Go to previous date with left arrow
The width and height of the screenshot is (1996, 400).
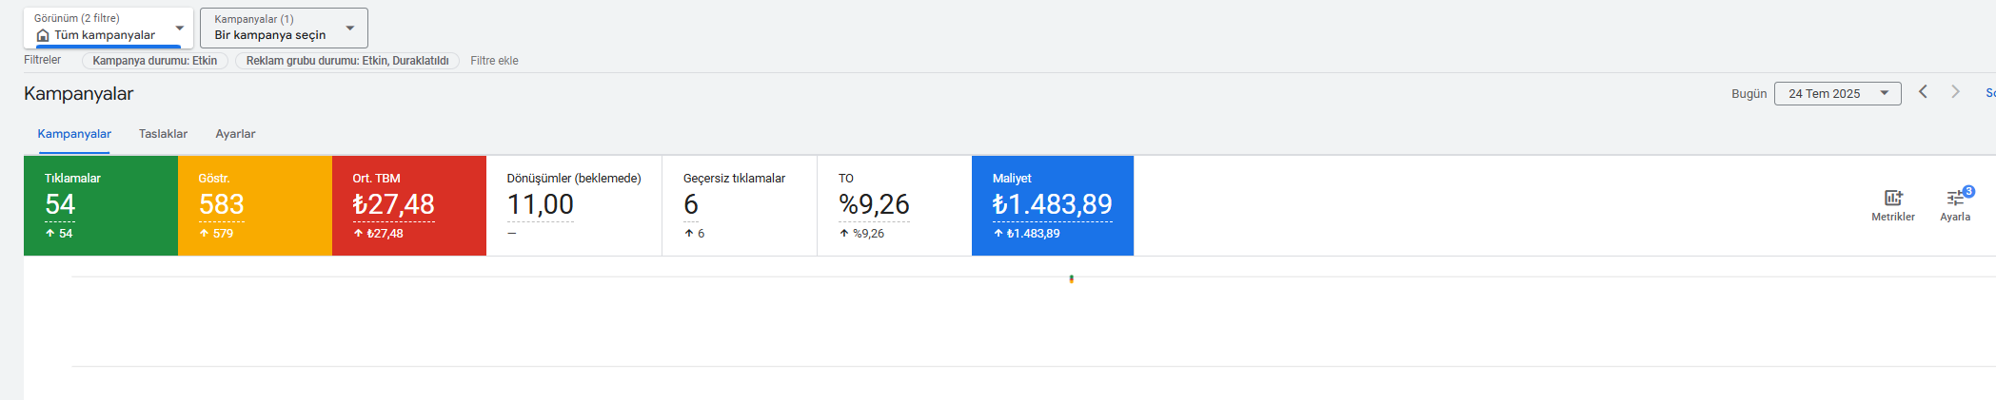[x=1923, y=92]
